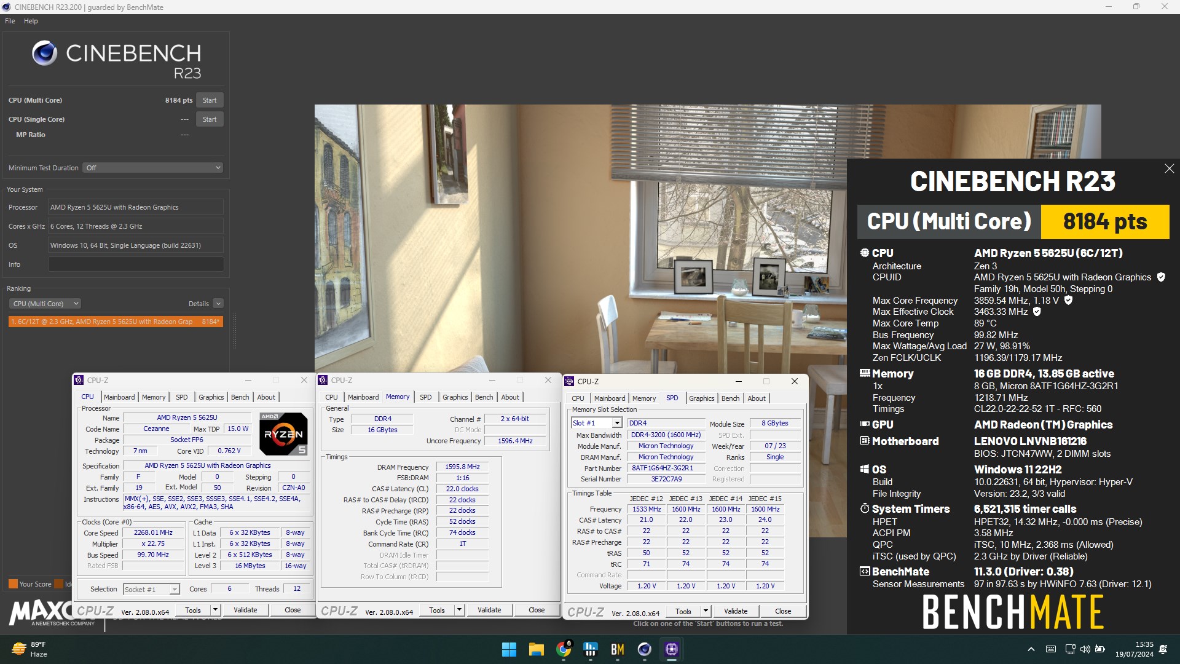Open Graphics tab in second CPU-Z window
This screenshot has height=664, width=1180.
point(455,397)
